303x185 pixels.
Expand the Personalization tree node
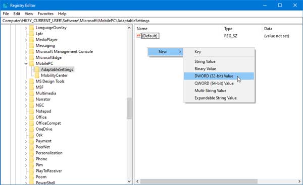tap(26, 153)
